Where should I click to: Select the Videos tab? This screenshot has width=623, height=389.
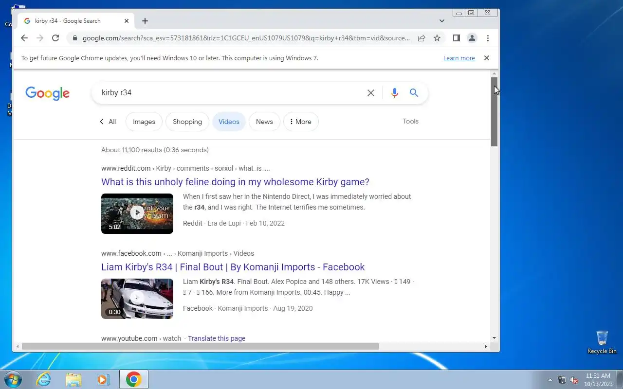coord(229,122)
